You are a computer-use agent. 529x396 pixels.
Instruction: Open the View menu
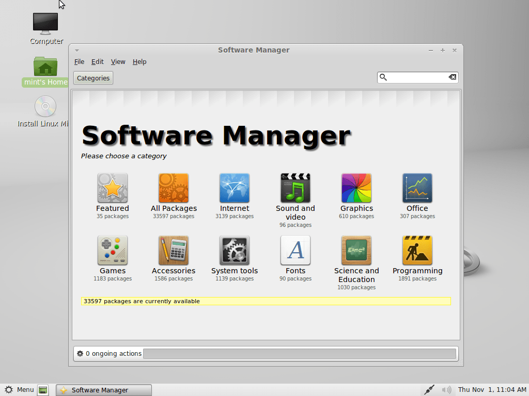tap(118, 62)
